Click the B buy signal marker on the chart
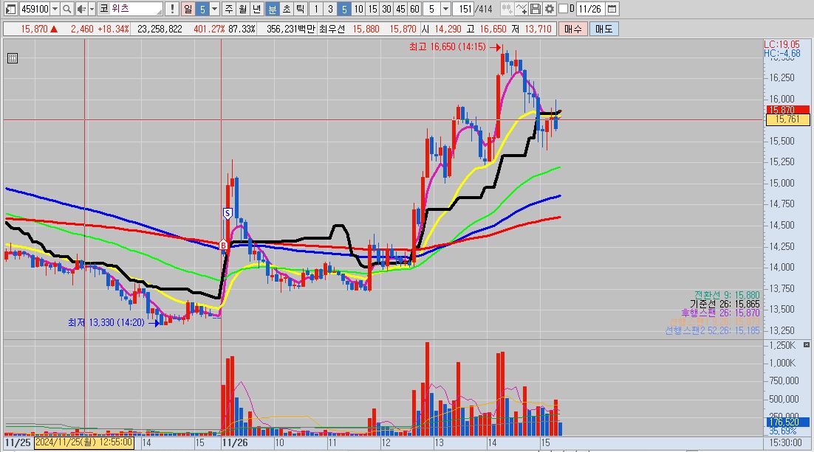The width and height of the screenshot is (814, 452). point(223,245)
